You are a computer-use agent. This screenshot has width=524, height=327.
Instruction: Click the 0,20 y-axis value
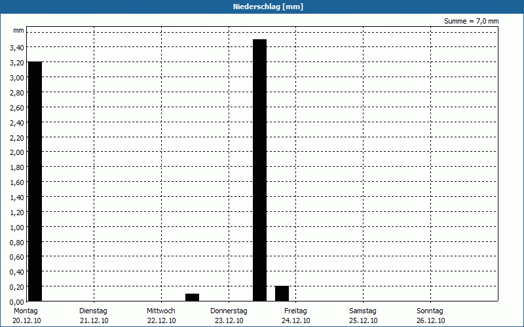click(17, 287)
